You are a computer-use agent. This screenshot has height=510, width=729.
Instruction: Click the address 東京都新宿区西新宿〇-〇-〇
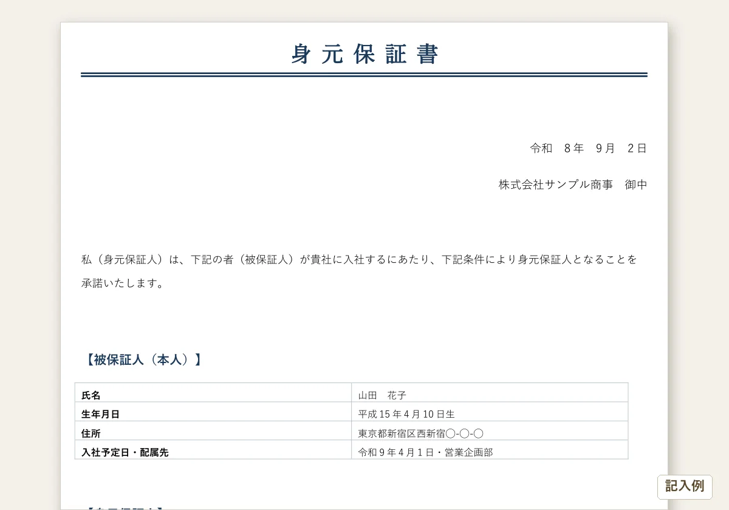pyautogui.click(x=420, y=433)
